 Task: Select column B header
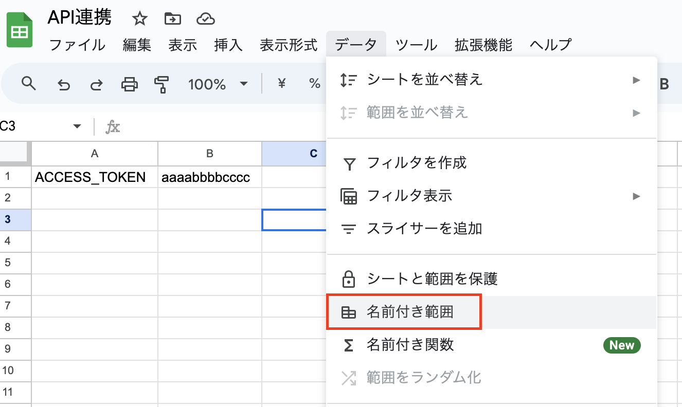click(x=210, y=154)
